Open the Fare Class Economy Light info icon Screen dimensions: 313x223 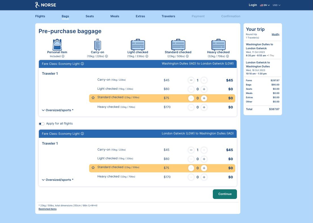(82, 63)
